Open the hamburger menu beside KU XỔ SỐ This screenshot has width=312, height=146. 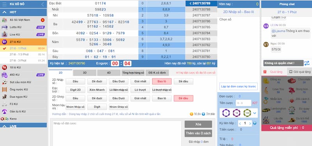click(x=4, y=4)
